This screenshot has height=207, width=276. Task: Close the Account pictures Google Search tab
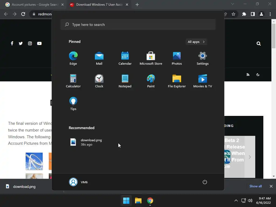(x=63, y=5)
